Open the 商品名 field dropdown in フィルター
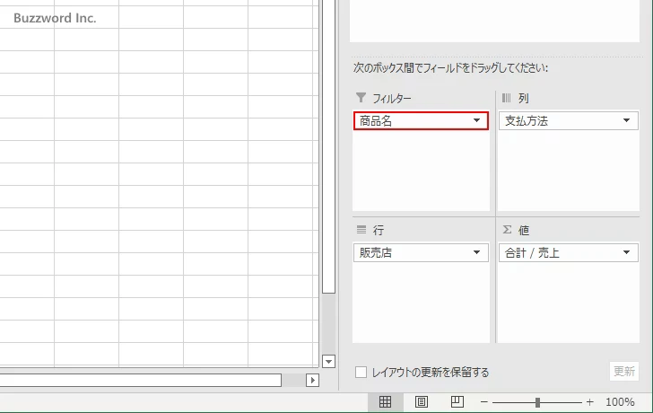This screenshot has width=653, height=413. (476, 120)
